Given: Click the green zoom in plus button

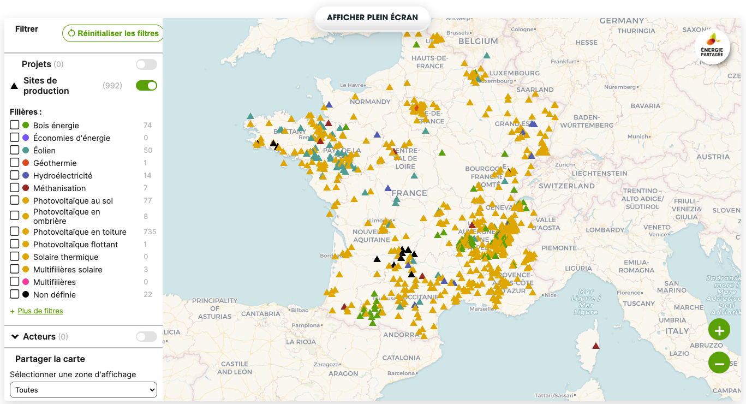Looking at the screenshot, I should point(719,330).
